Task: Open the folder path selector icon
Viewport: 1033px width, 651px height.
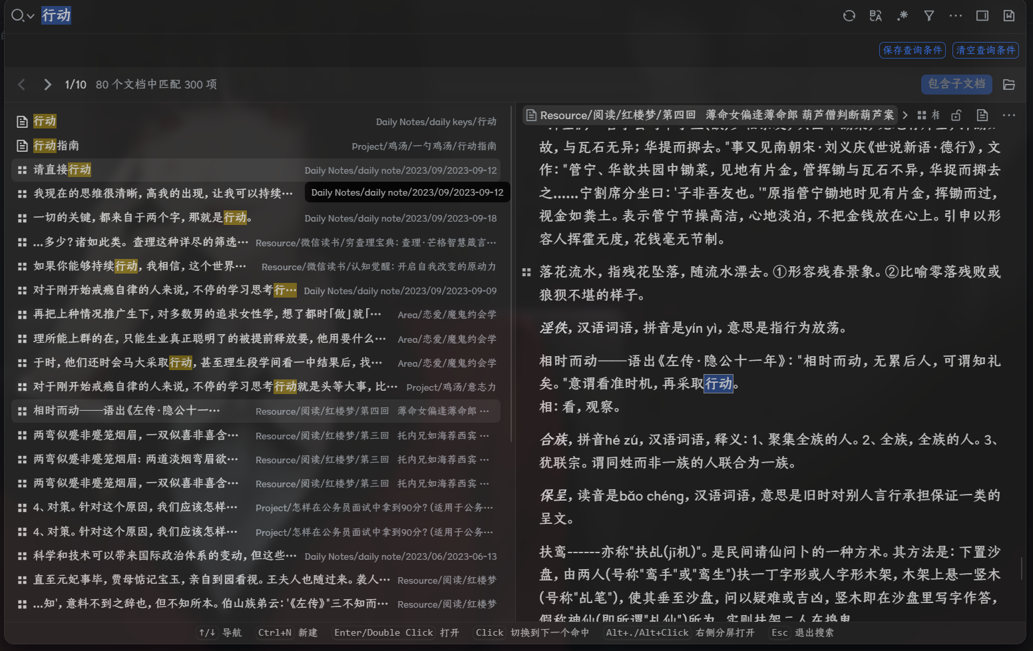Action: point(1009,85)
